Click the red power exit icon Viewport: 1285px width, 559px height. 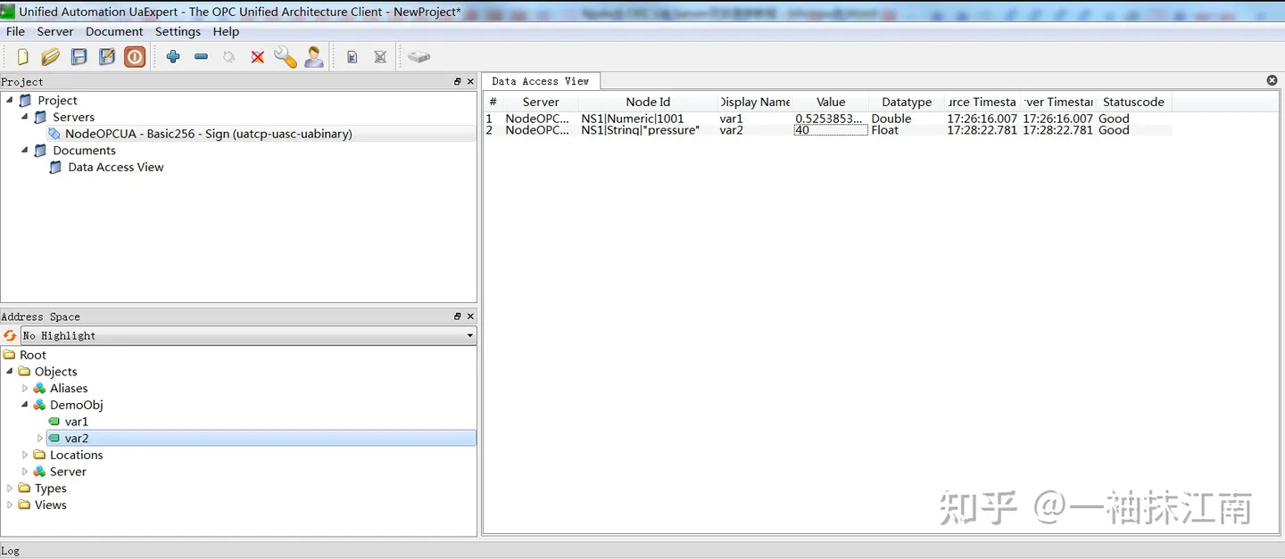(135, 57)
